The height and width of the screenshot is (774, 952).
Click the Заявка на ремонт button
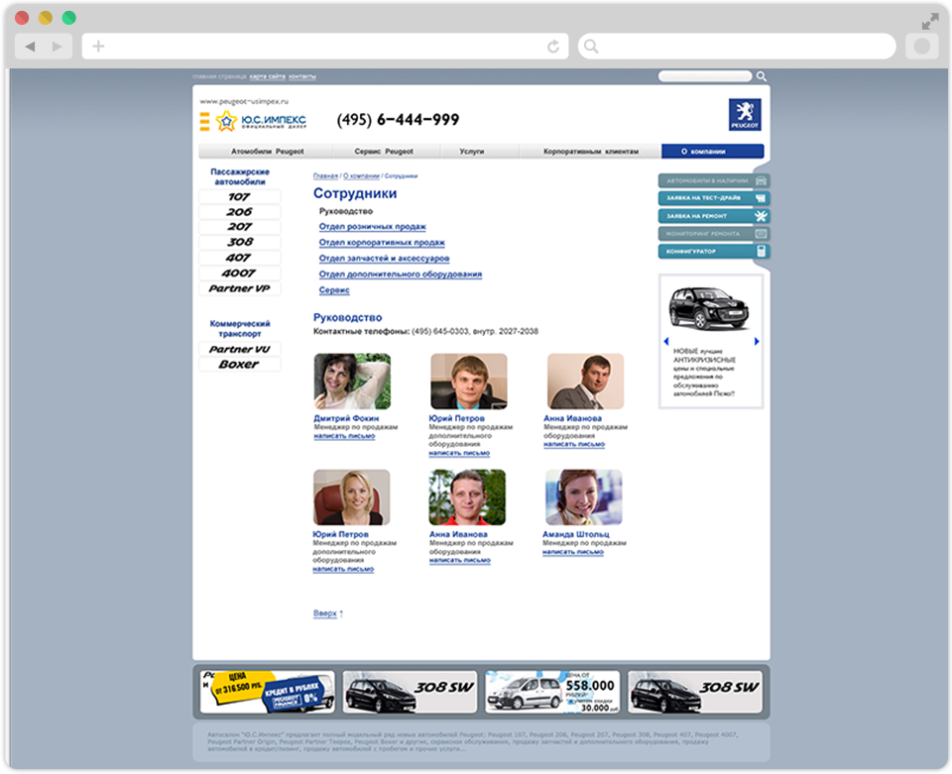(x=714, y=216)
